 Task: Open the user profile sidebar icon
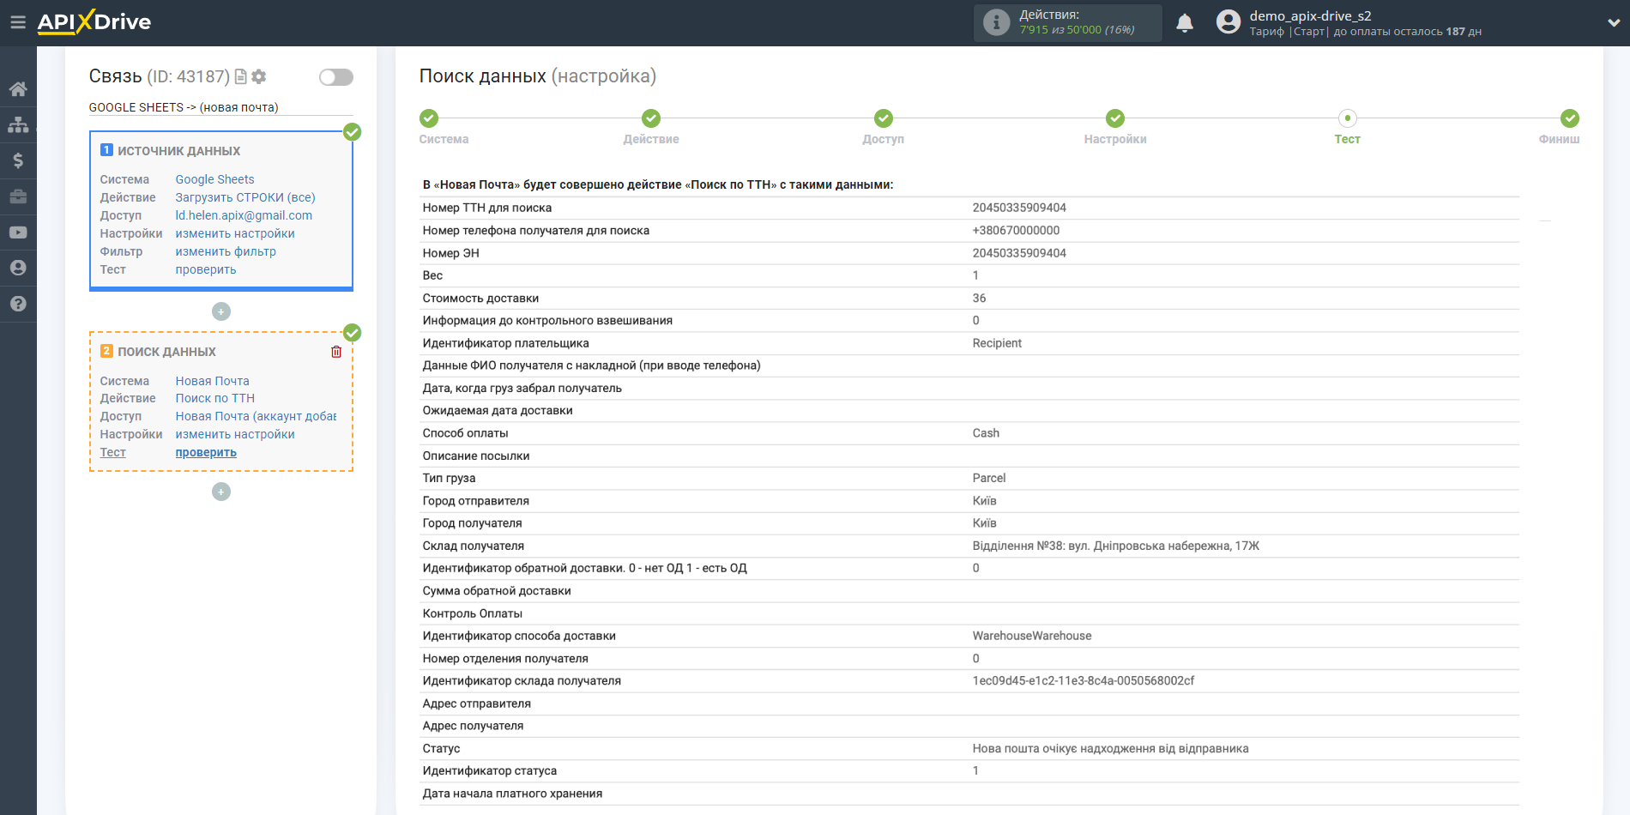tap(18, 268)
